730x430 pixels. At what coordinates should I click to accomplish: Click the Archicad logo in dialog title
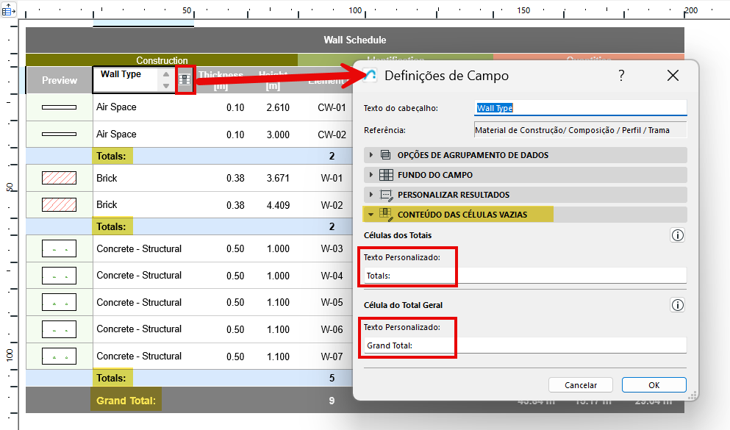(370, 75)
